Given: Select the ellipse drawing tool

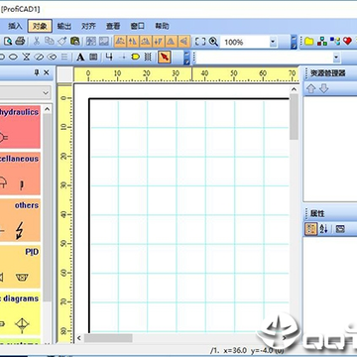Looking at the screenshot, I should [13, 58].
